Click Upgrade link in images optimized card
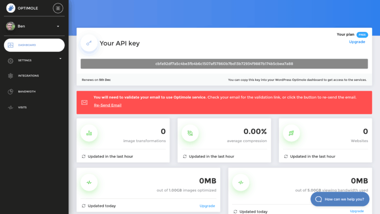The image size is (380, 214). tap(207, 206)
